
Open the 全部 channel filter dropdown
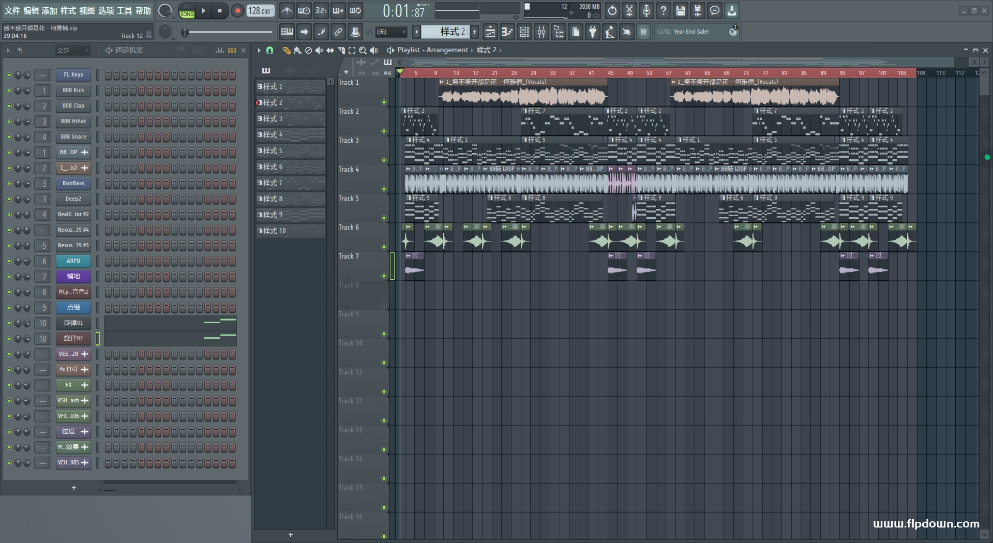click(x=72, y=50)
